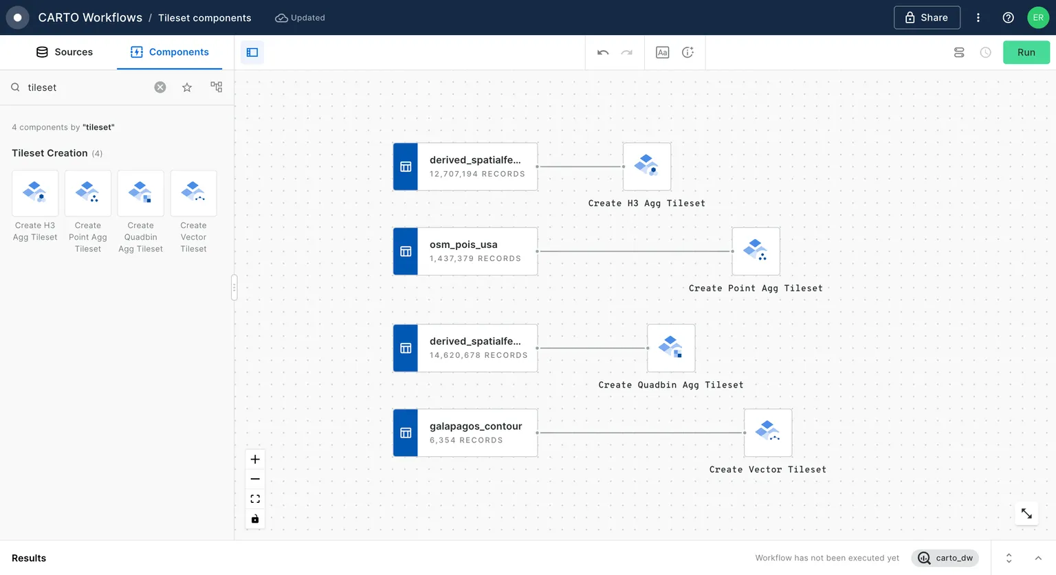1056x575 pixels.
Task: Expand the Results panel chevron
Action: coord(1037,558)
